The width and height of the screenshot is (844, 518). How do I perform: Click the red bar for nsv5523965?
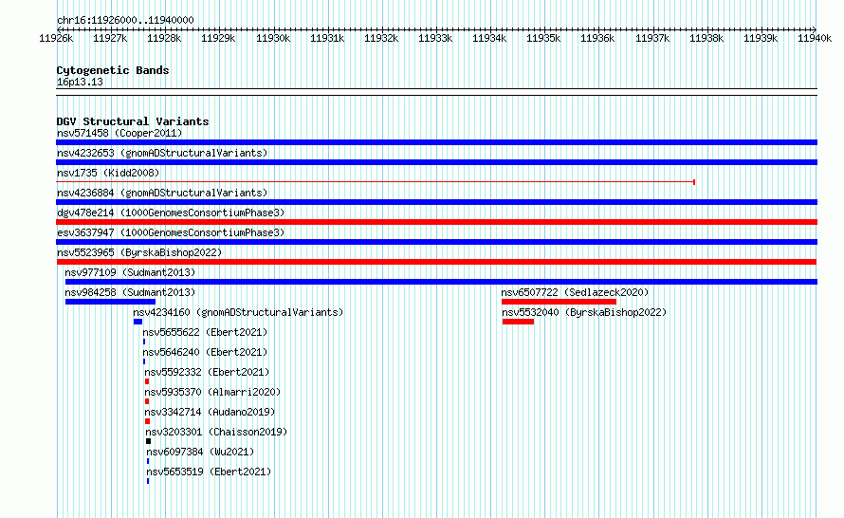coord(436,262)
